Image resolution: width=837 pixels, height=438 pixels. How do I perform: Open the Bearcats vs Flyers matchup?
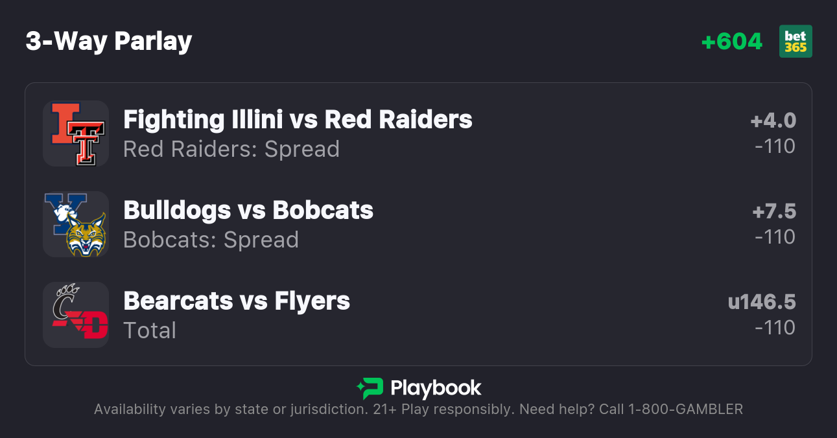(x=237, y=301)
